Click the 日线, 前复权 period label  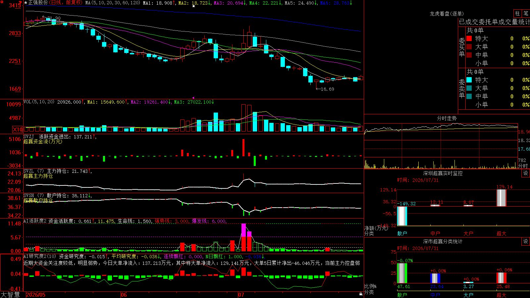[67, 3]
